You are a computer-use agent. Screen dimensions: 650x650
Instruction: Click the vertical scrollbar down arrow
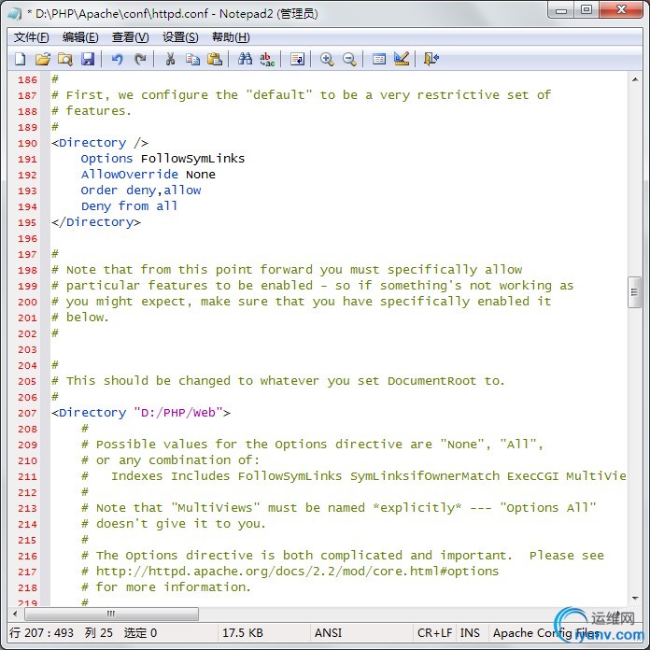point(635,599)
